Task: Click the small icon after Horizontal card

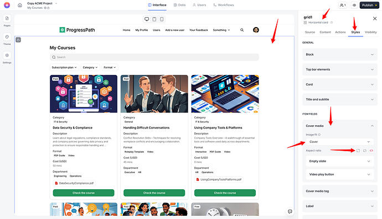Action: [x=331, y=22]
